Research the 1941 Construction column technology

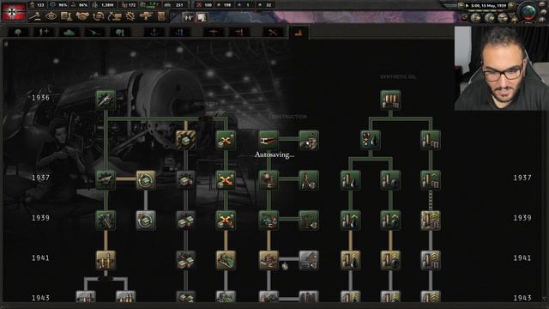268,260
